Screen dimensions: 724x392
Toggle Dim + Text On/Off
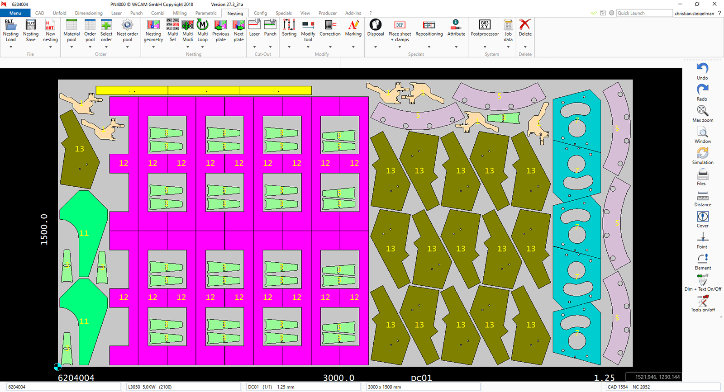702,280
